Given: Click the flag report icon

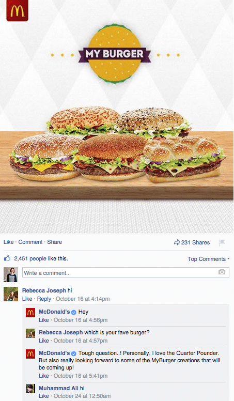Looking at the screenshot, I should tap(222, 242).
